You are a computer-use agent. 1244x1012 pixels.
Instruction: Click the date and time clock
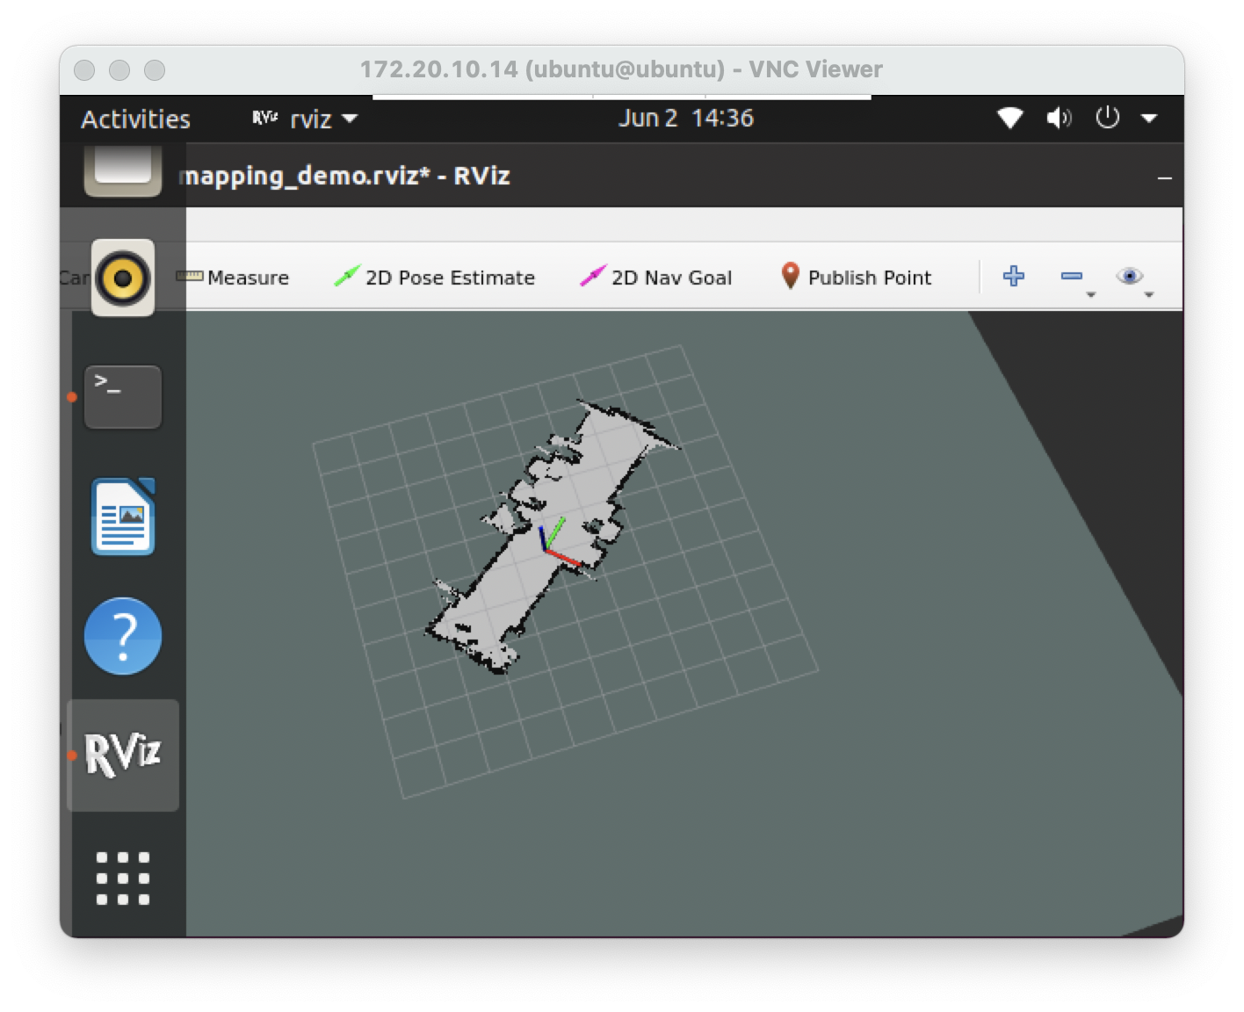click(x=685, y=118)
